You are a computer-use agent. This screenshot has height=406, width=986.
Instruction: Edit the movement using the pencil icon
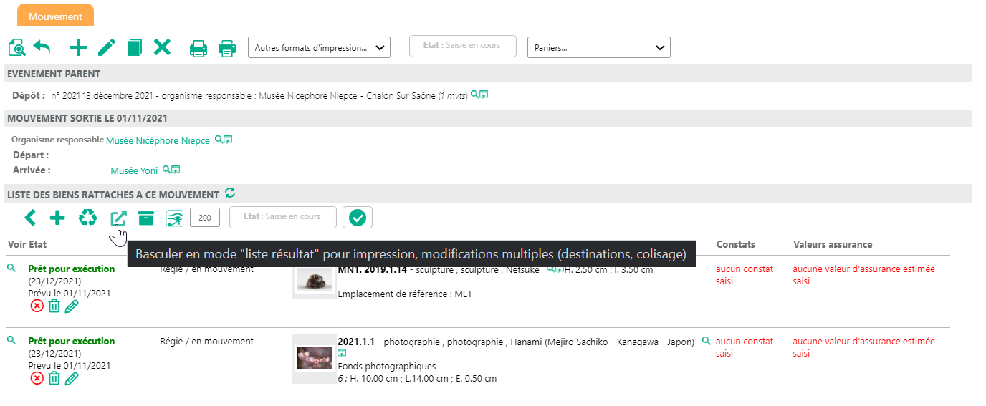pos(107,48)
